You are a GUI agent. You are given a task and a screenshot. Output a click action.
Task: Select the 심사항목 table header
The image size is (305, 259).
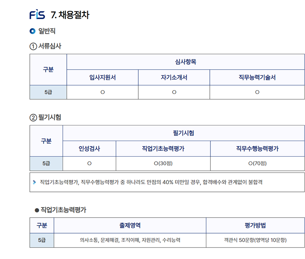coord(186,62)
